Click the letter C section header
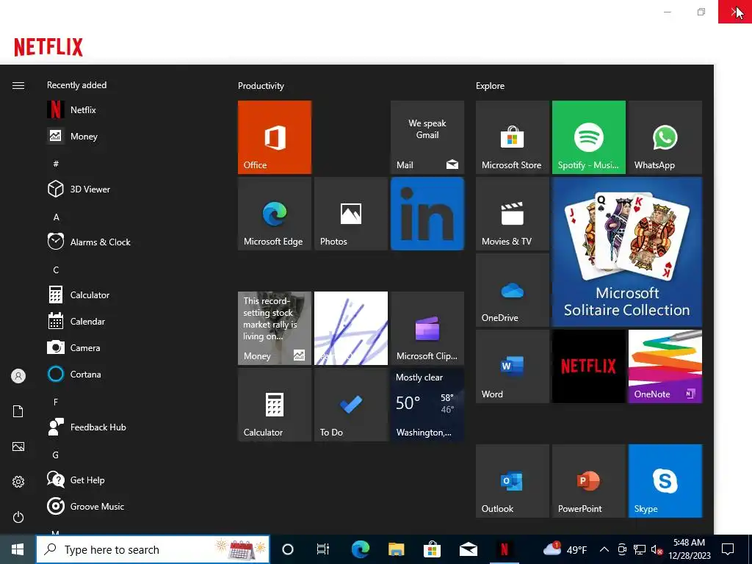The width and height of the screenshot is (752, 564). click(56, 270)
